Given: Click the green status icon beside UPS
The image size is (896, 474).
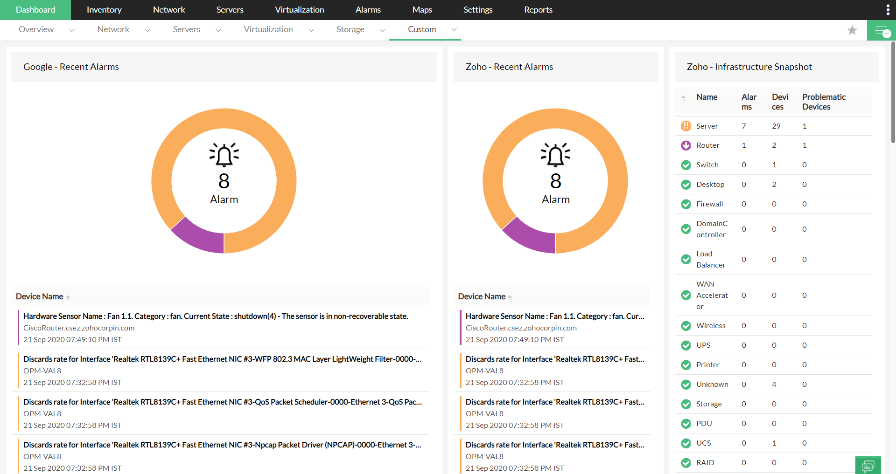Looking at the screenshot, I should pyautogui.click(x=686, y=345).
